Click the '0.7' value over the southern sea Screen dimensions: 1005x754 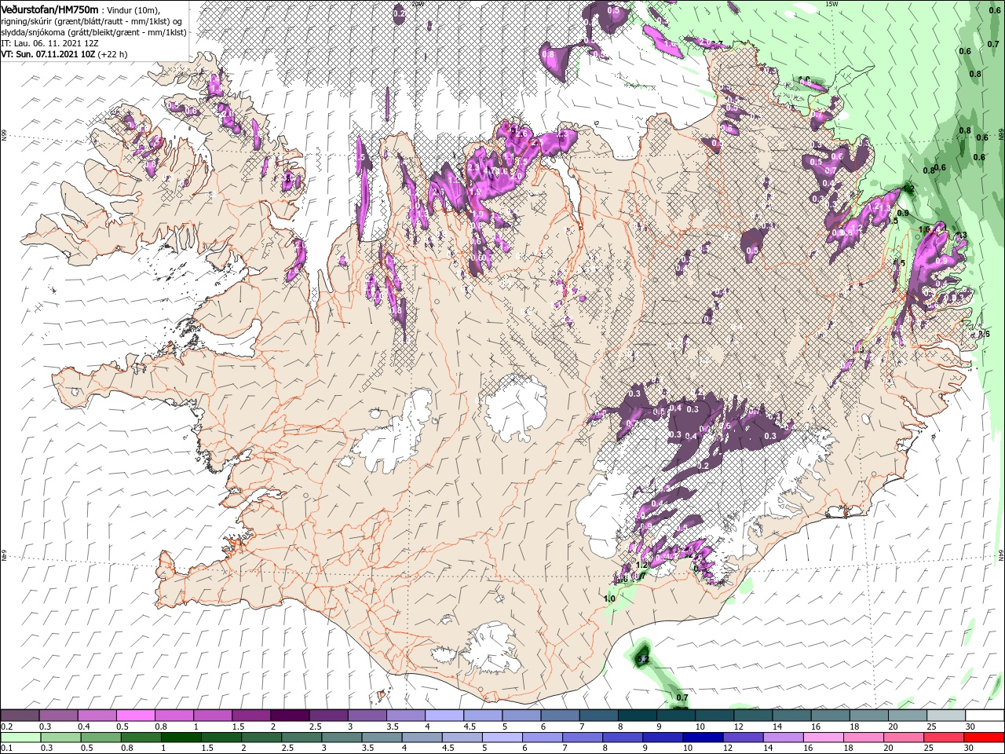[x=682, y=697]
